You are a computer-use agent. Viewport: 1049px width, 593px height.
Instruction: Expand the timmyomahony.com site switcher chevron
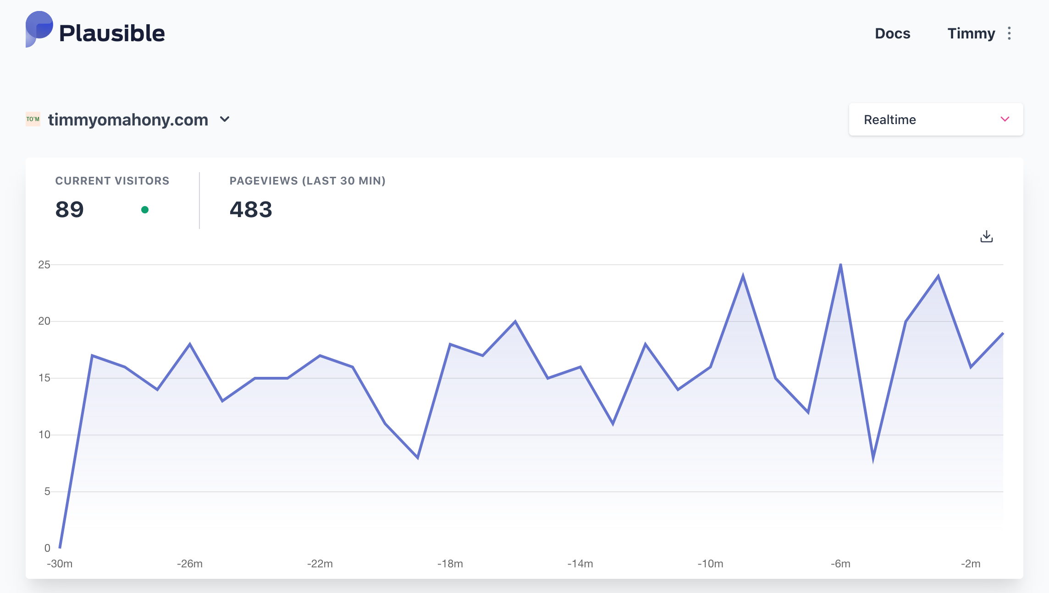225,119
